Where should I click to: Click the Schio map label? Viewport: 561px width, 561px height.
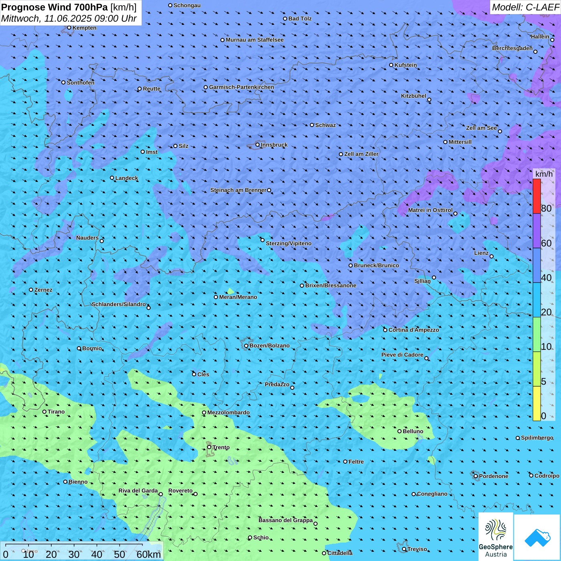click(261, 537)
